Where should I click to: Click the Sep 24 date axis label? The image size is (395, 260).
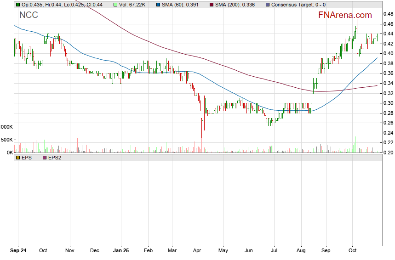point(18,251)
